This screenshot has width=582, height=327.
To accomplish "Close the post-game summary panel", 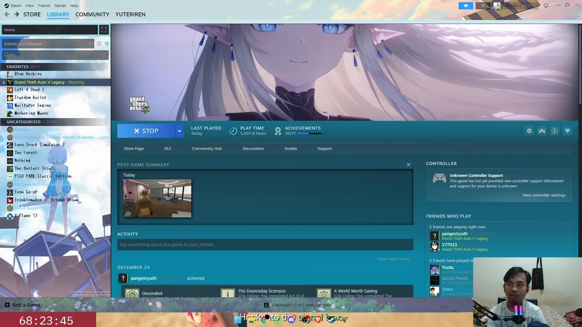I will point(408,164).
